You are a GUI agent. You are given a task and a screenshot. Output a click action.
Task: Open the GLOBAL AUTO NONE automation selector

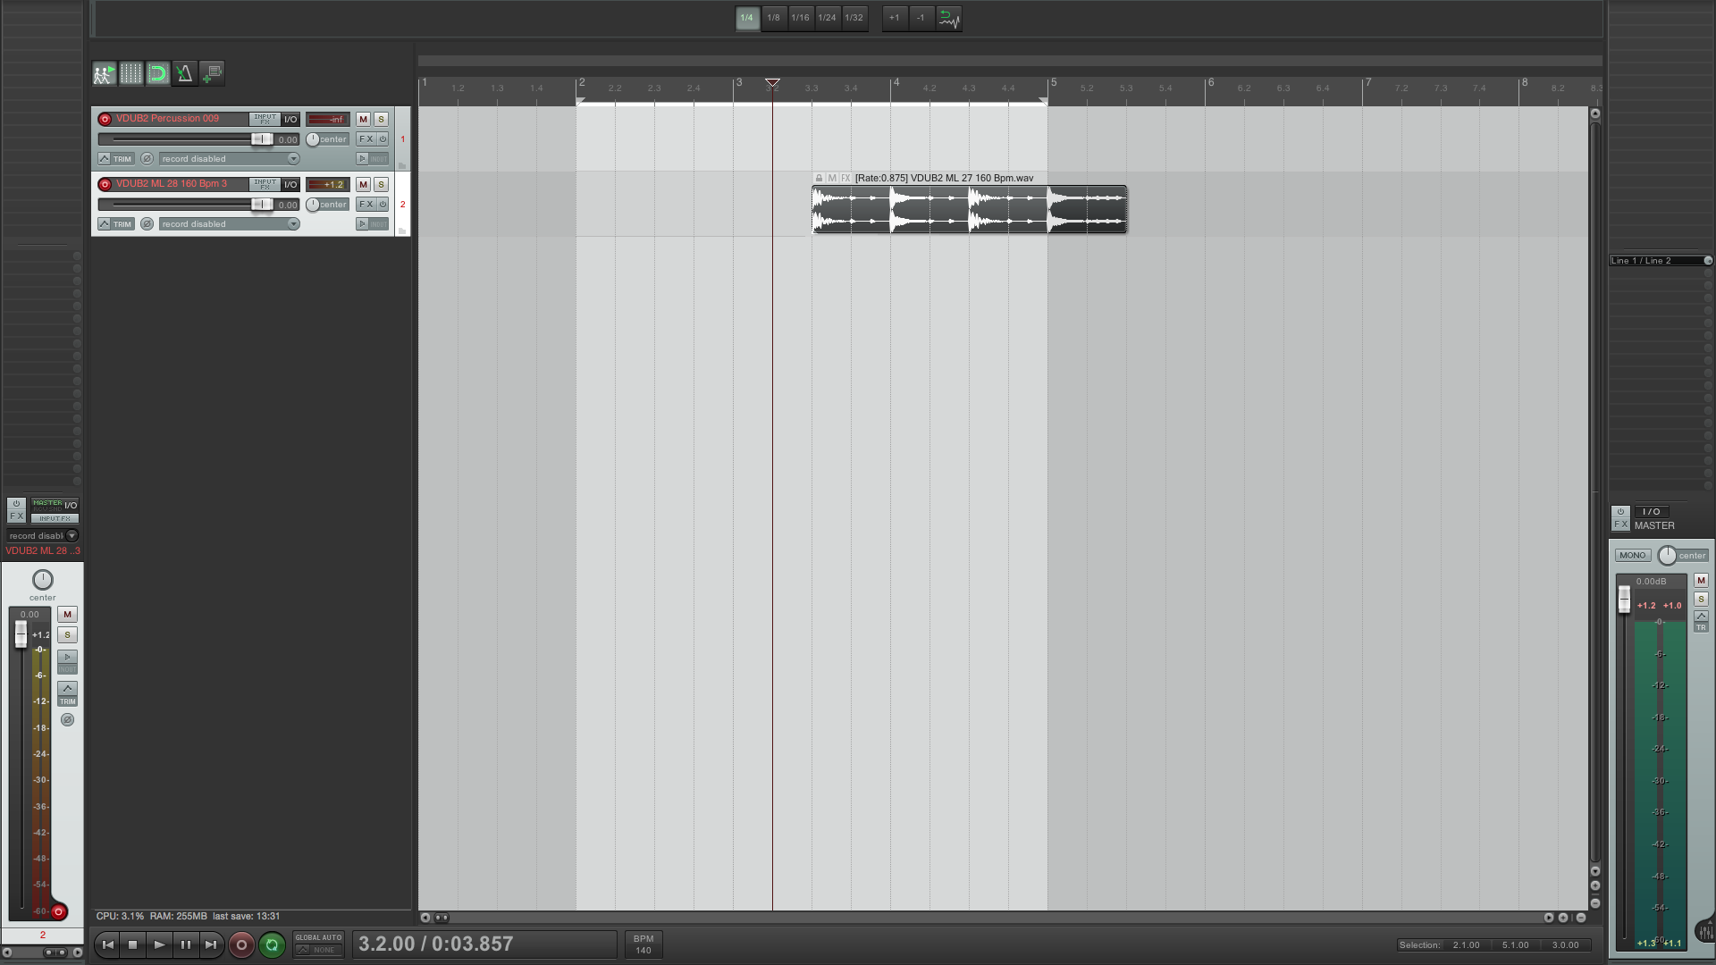(319, 944)
